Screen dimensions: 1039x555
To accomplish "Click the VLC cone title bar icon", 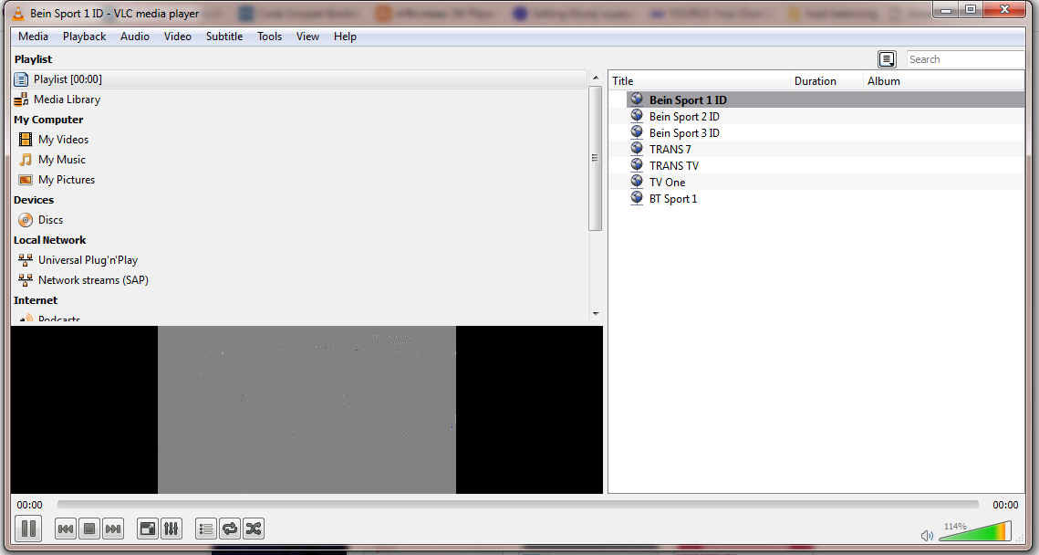I will tap(19, 14).
